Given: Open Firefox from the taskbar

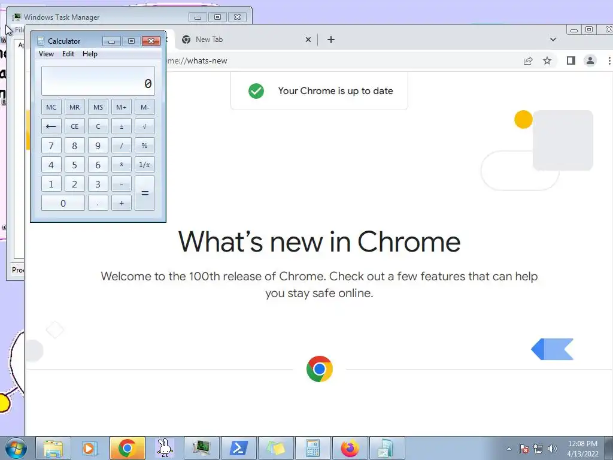Looking at the screenshot, I should click(350, 448).
